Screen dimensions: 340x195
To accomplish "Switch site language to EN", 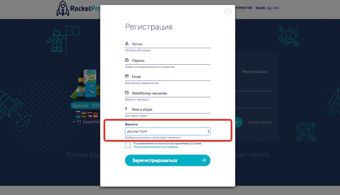I will 276,8.
